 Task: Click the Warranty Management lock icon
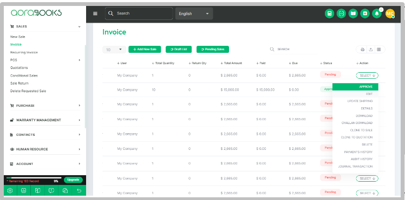point(11,120)
